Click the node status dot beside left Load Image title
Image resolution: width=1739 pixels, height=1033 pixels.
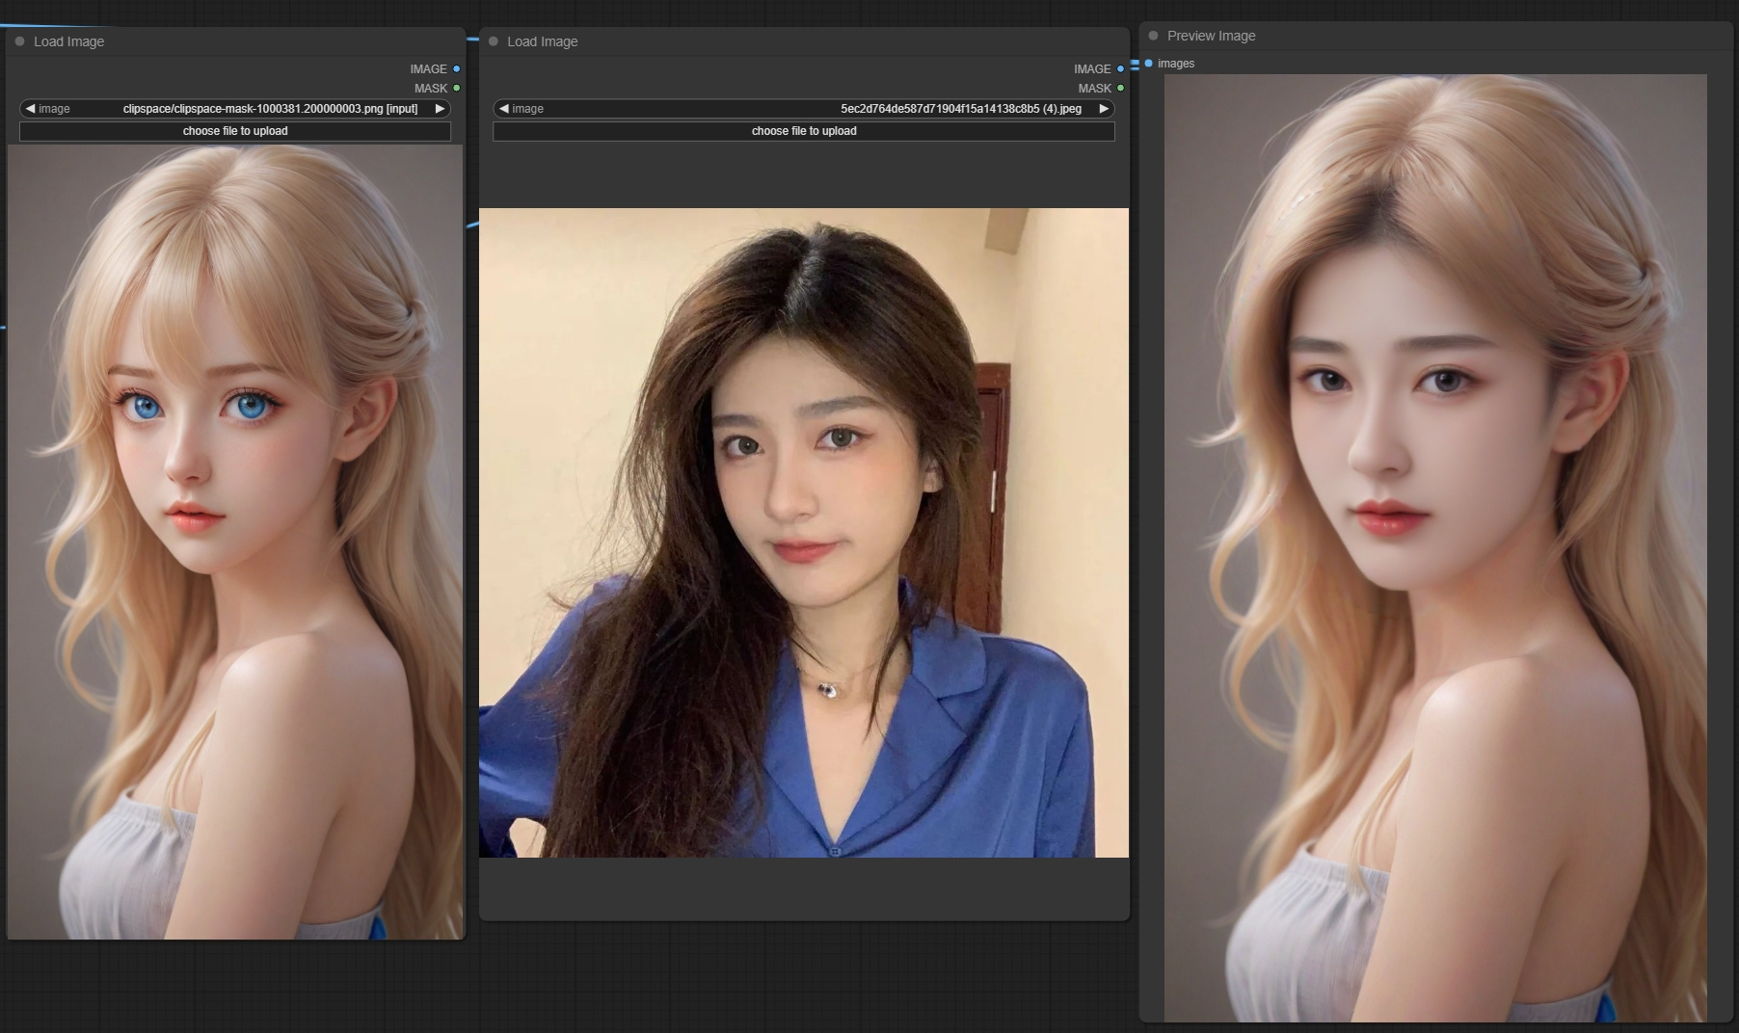(x=21, y=41)
